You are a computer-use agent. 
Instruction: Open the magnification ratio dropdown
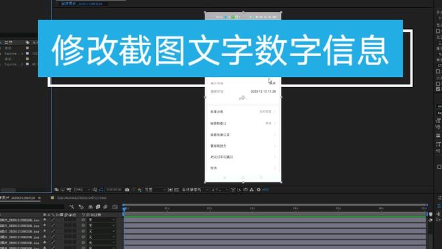tap(82, 190)
